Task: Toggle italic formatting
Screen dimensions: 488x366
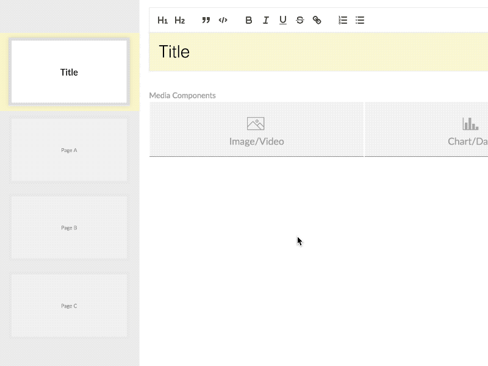Action: (266, 20)
